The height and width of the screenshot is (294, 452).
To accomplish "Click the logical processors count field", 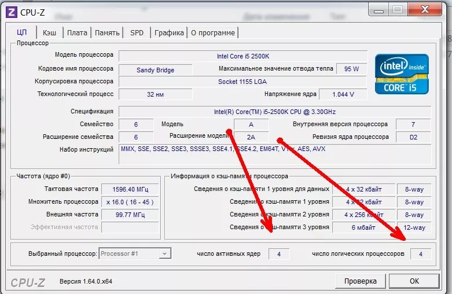I will (x=421, y=254).
